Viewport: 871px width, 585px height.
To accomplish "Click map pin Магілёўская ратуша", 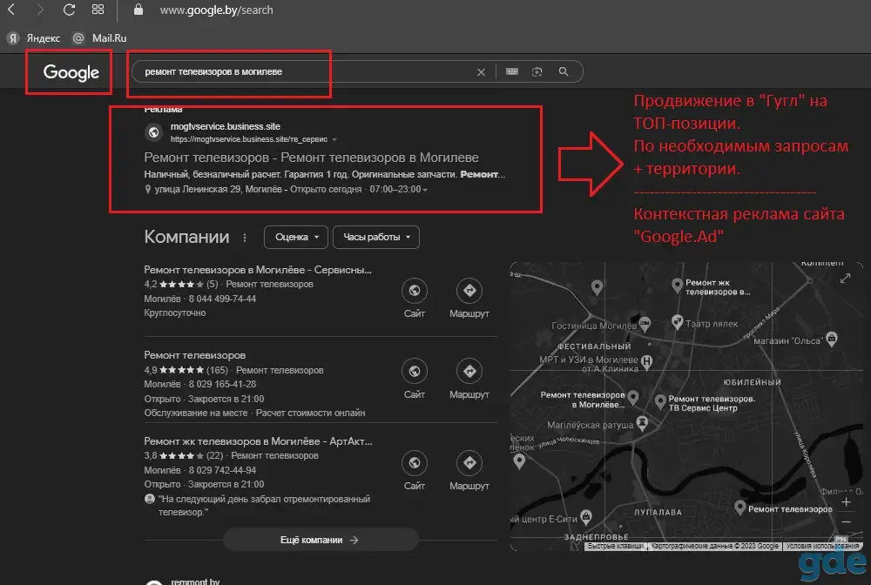I will pyautogui.click(x=642, y=423).
